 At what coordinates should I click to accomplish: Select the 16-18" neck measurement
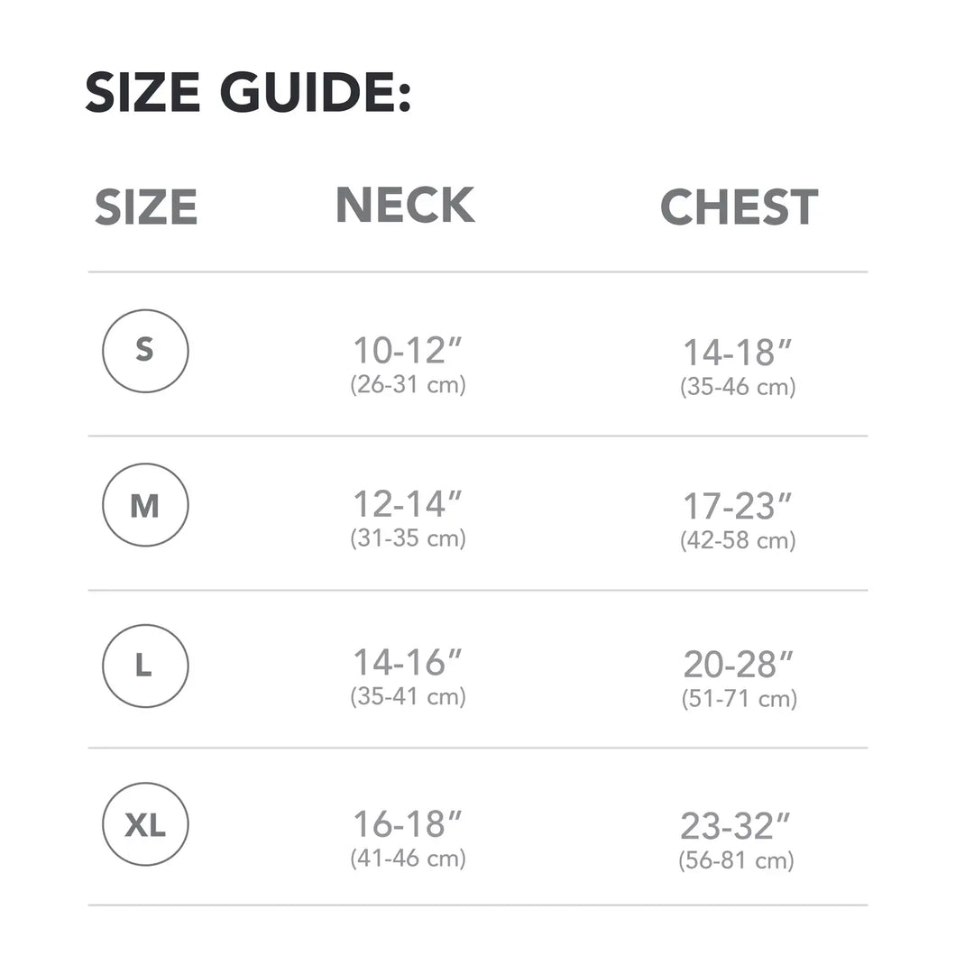[408, 824]
